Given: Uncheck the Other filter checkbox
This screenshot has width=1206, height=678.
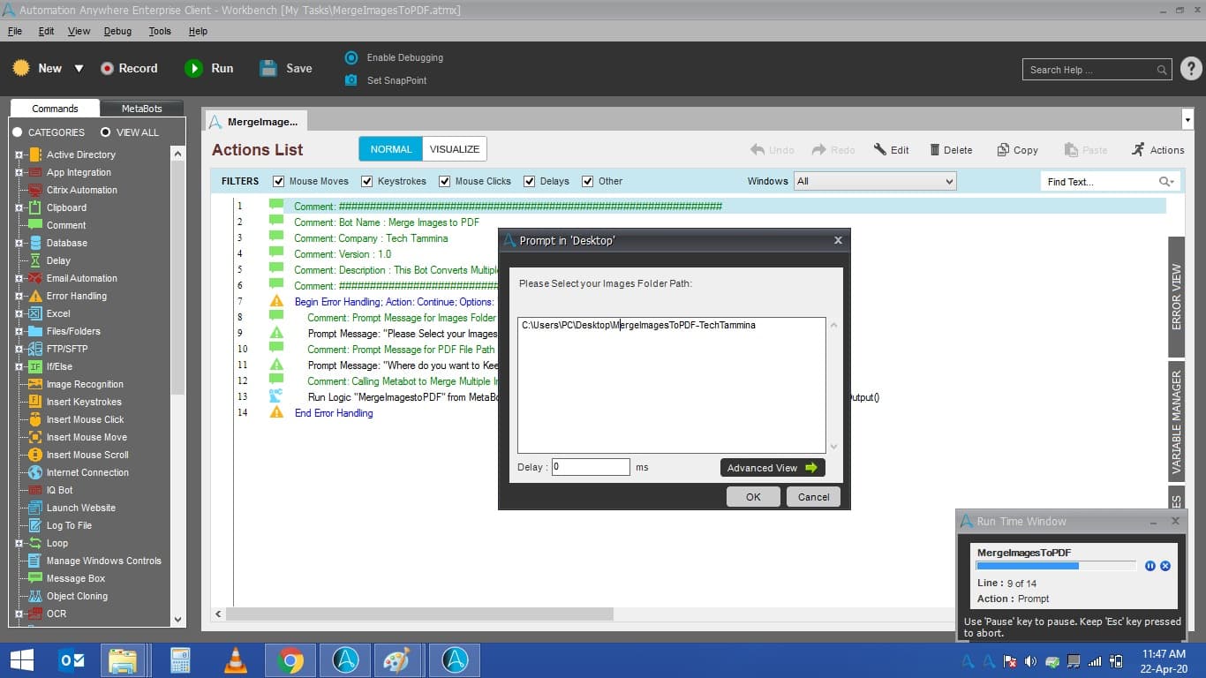Looking at the screenshot, I should 588,181.
